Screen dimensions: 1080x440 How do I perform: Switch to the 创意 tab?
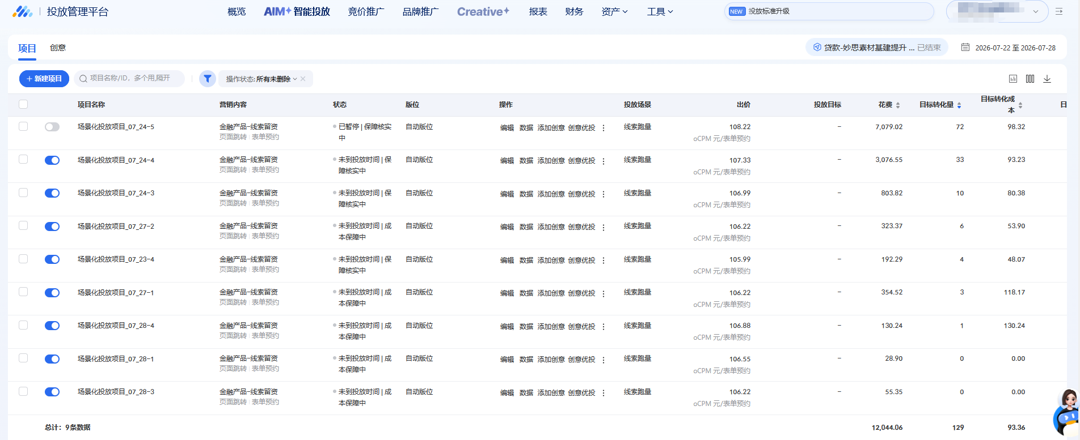(58, 48)
